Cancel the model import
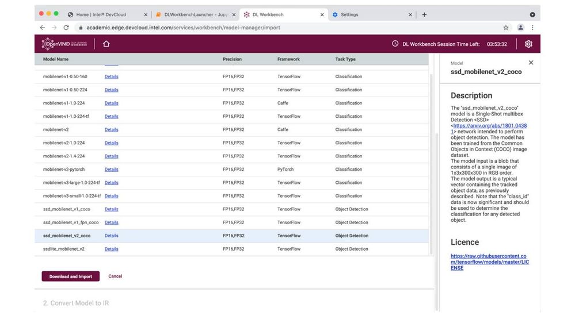The image size is (575, 323). tap(115, 276)
